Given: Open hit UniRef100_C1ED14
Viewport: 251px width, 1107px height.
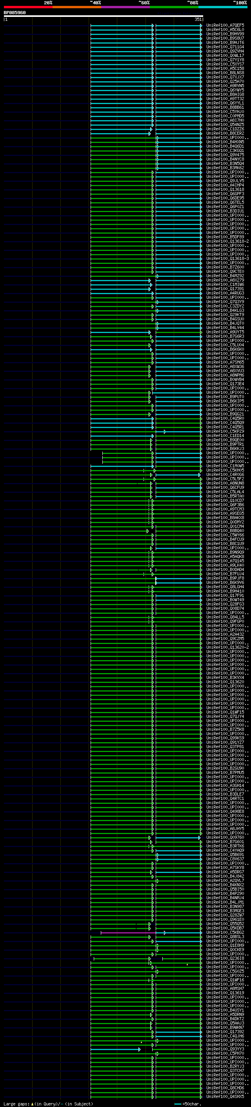Looking at the screenshot, I should (x=225, y=436).
